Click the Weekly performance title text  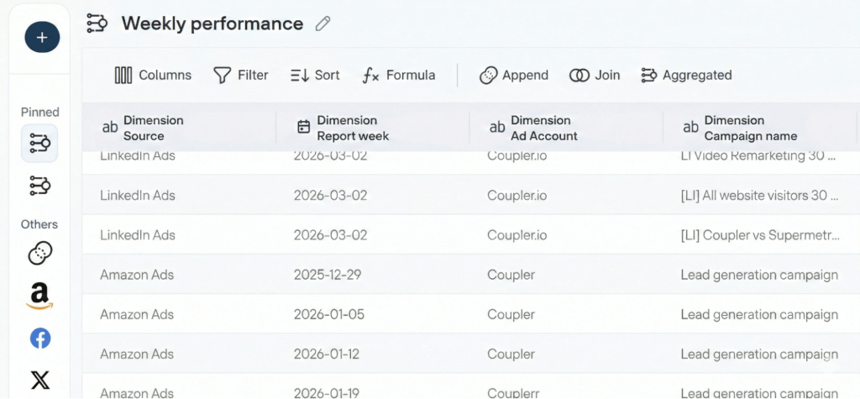[212, 24]
